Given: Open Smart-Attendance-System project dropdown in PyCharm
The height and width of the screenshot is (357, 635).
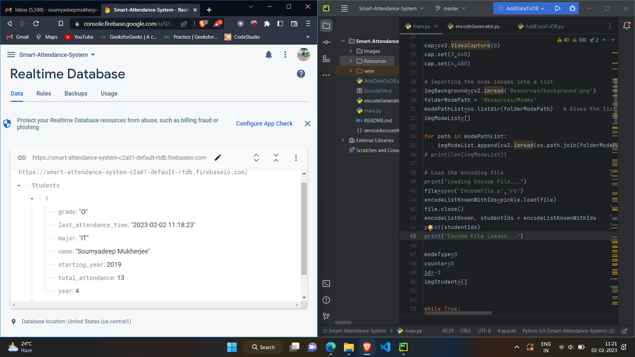Looking at the screenshot, I should tap(391, 8).
